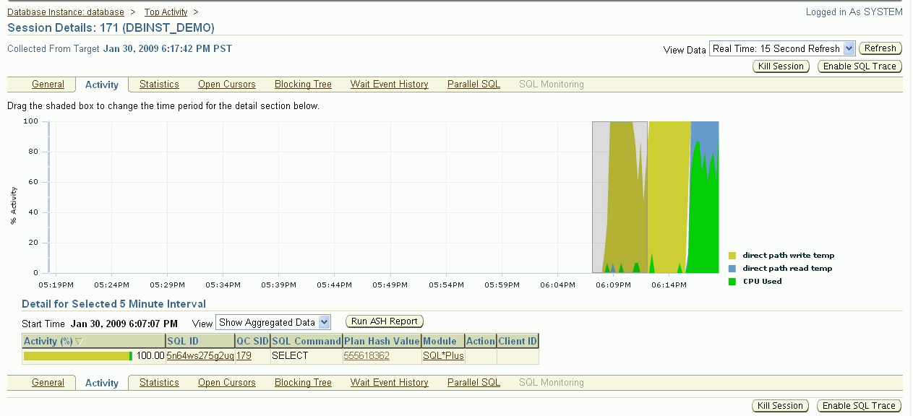
Task: Click the Enable SQL Trace button
Action: (x=859, y=66)
